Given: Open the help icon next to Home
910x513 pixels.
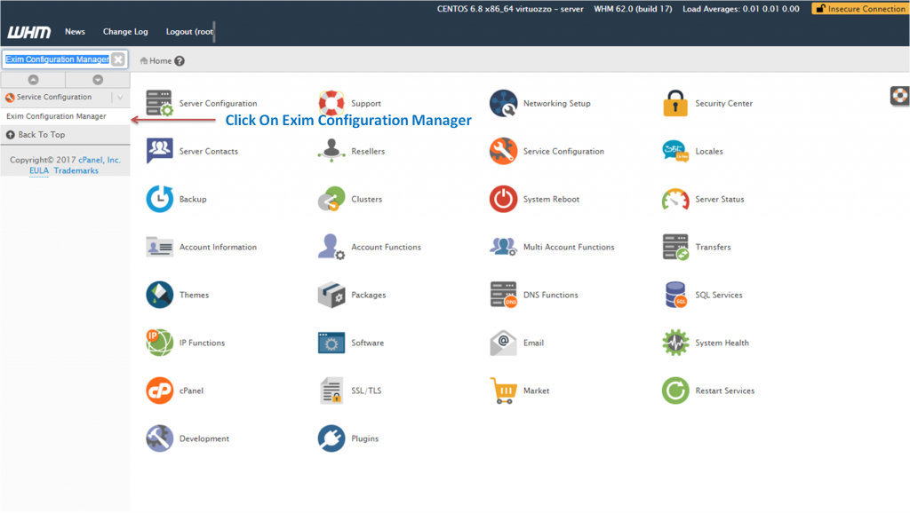Looking at the screenshot, I should pyautogui.click(x=180, y=61).
